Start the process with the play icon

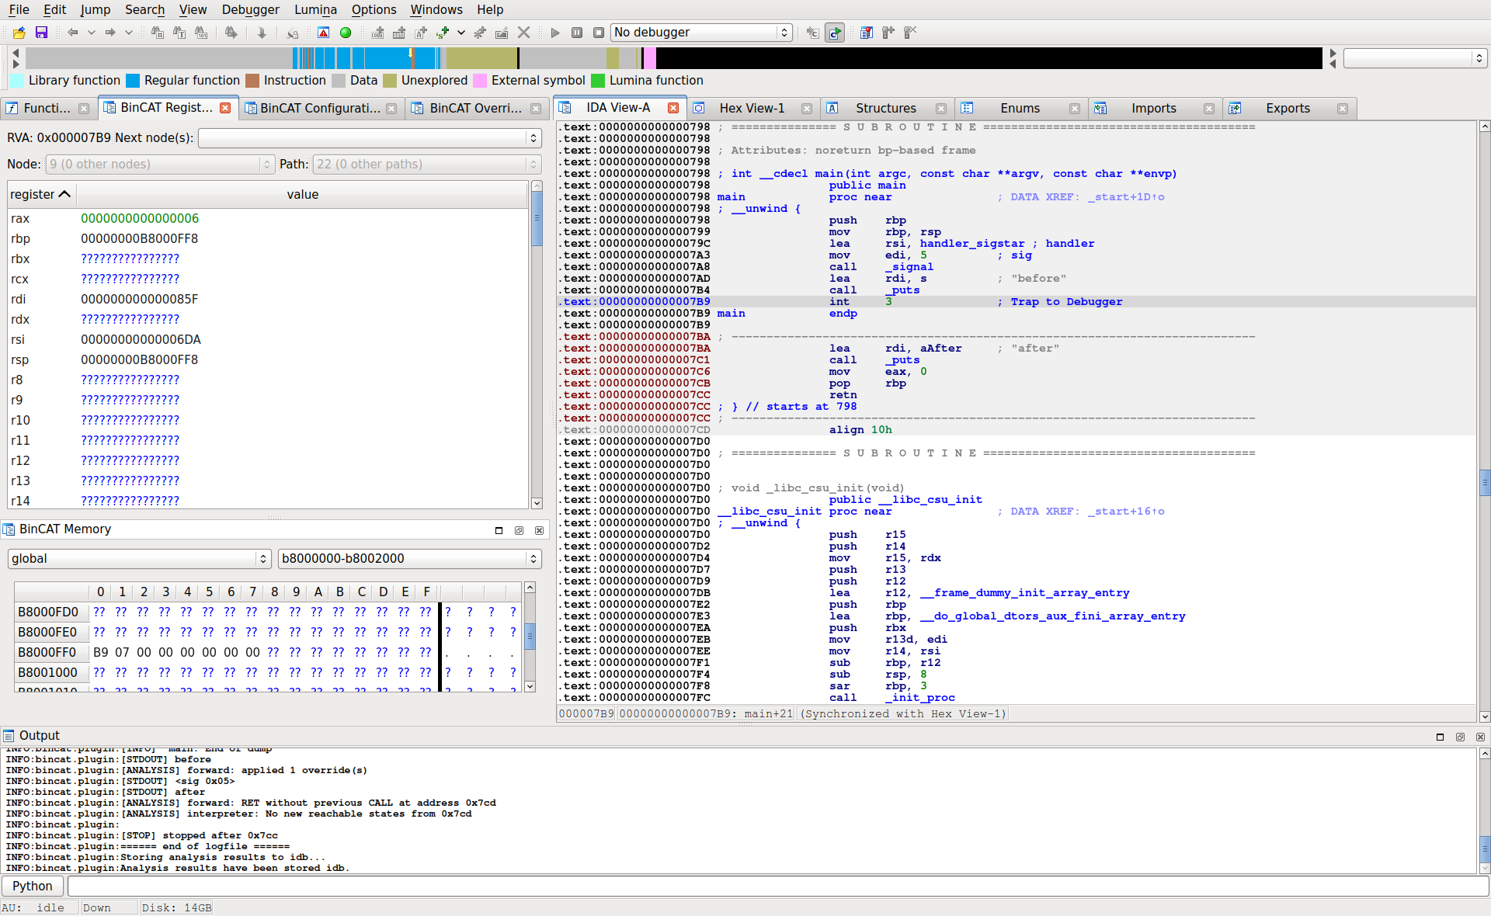pos(554,33)
